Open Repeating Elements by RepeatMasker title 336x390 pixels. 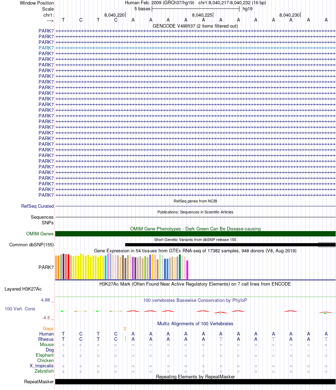point(195,377)
